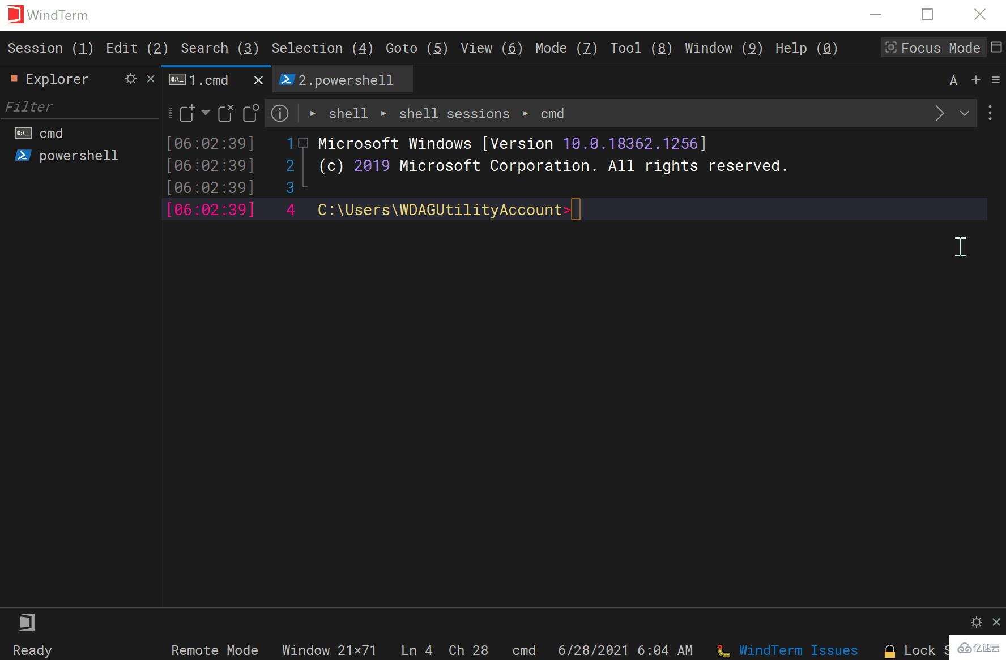Screen dimensions: 1006x660
Task: Open the Search menu
Action: 220,48
